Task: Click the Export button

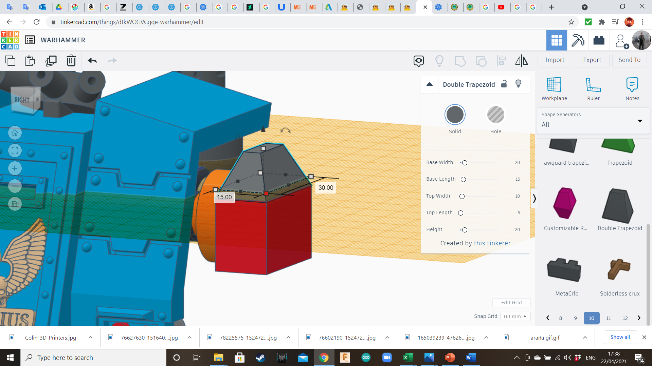Action: 592,60
